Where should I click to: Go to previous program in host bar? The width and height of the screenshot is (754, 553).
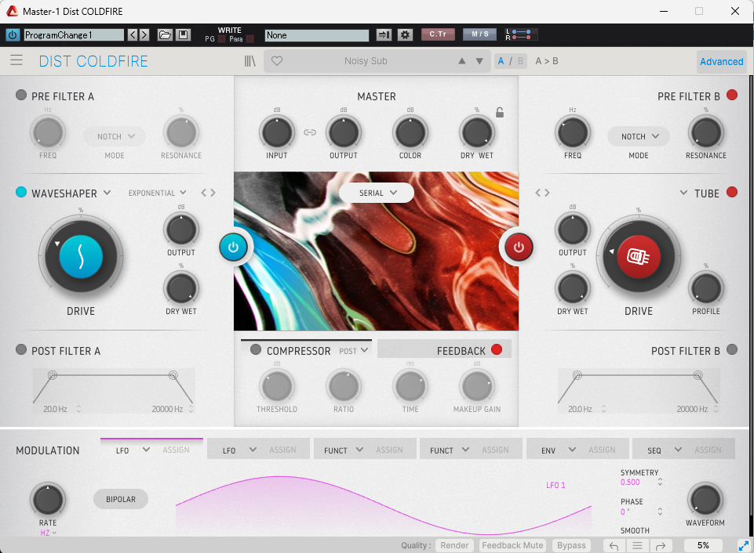(x=133, y=34)
